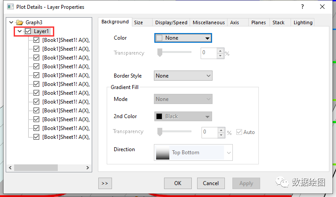Viewport: 336px width, 197px height.
Task: Uncheck the last [Book1]Sheet1! A(X) plot checkbox
Action: (37, 137)
